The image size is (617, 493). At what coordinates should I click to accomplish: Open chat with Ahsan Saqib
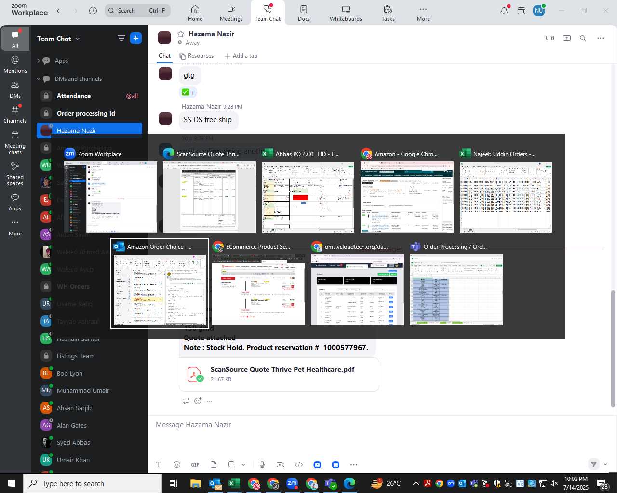pos(89,408)
